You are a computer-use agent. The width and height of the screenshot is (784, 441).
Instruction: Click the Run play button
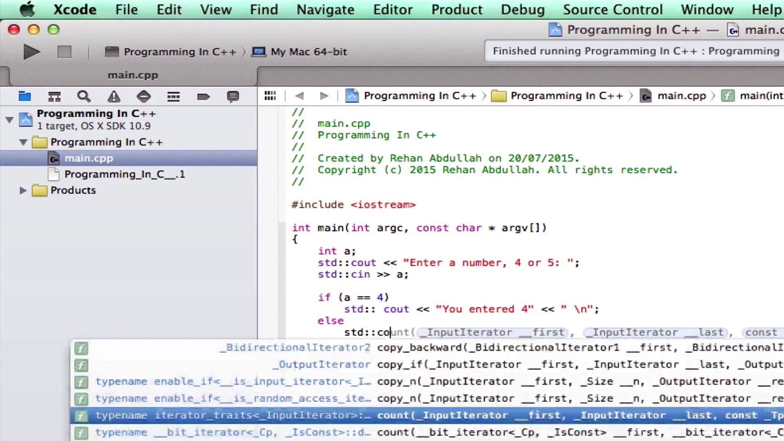(31, 52)
